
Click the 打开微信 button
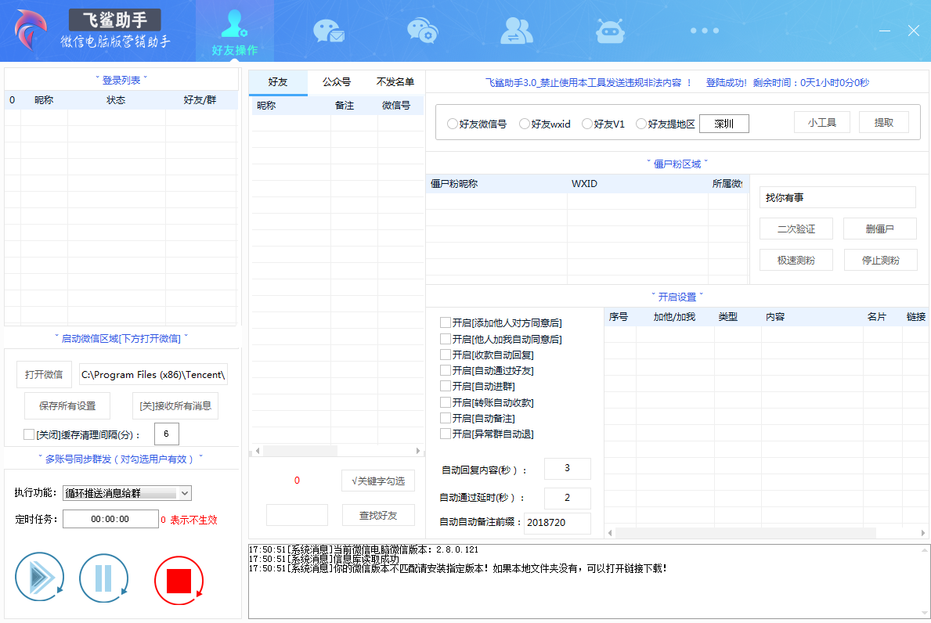coord(44,374)
